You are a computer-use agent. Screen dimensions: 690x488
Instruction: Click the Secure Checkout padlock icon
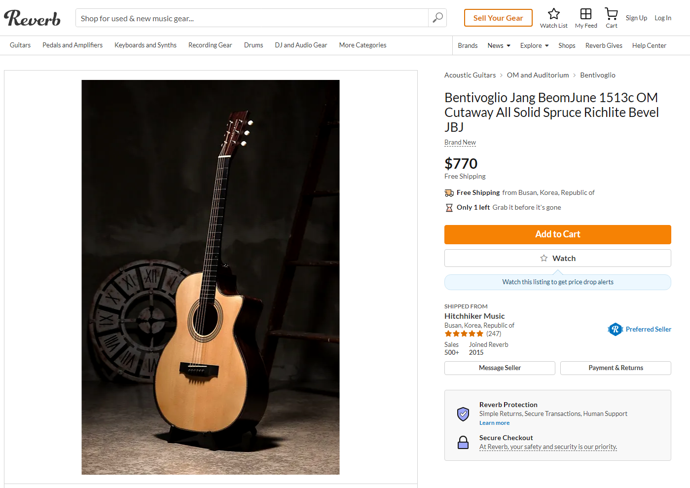tap(463, 443)
